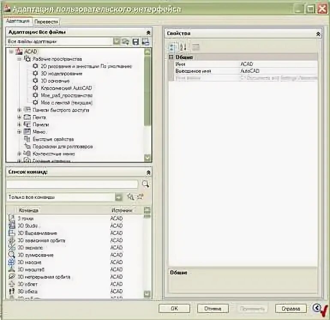Click command list scrollbar up arrow

click(147, 210)
